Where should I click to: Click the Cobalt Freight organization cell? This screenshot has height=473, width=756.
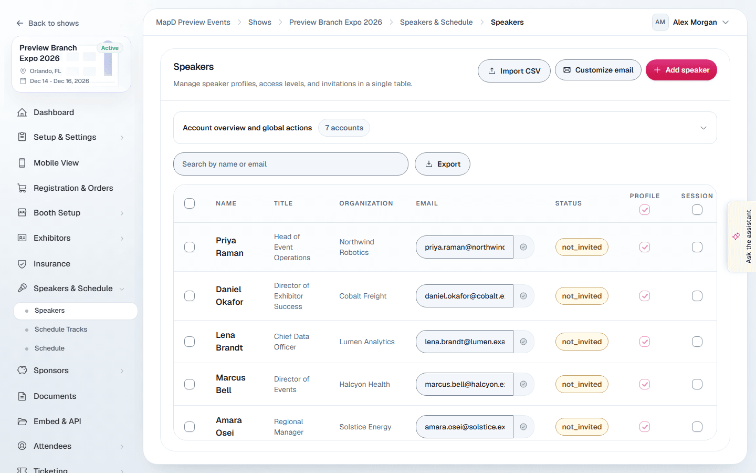[363, 296]
